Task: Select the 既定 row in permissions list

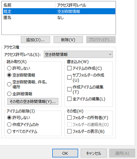Action: tap(59, 11)
